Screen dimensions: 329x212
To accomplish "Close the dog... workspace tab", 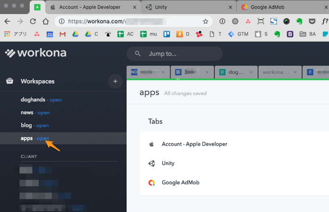I will click(x=251, y=72).
